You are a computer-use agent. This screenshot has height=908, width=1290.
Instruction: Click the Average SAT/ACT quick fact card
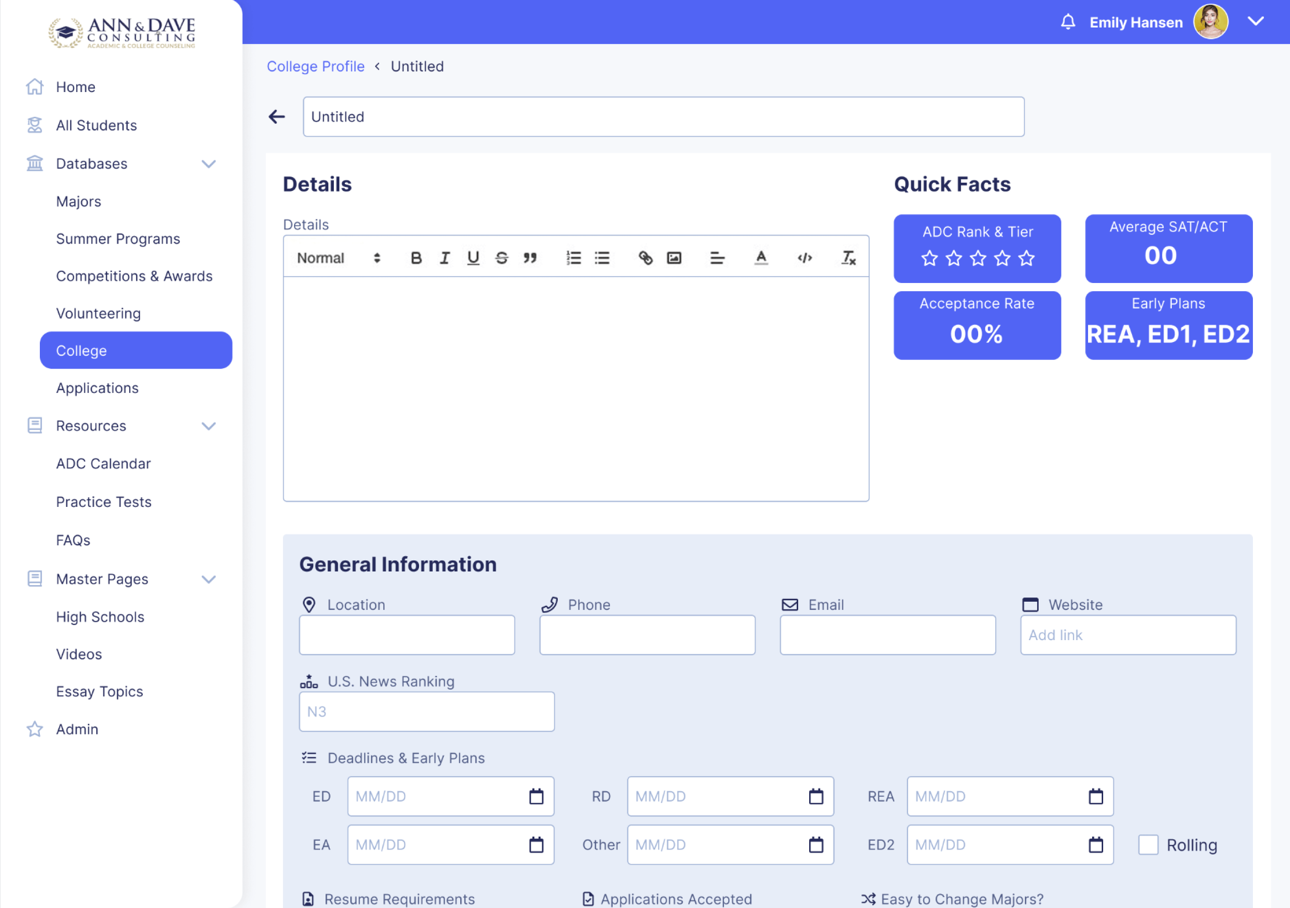click(x=1169, y=248)
